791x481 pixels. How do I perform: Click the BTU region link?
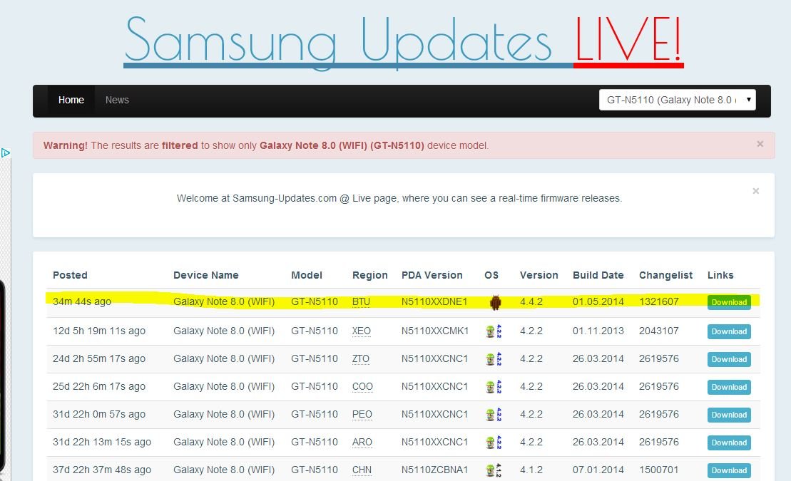(x=361, y=301)
